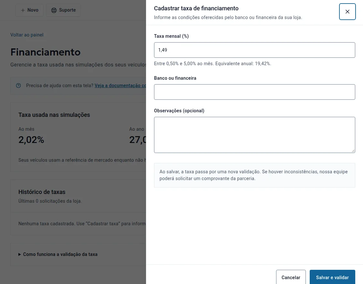Click Salvar e validar button
This screenshot has height=284, width=363.
[332, 277]
